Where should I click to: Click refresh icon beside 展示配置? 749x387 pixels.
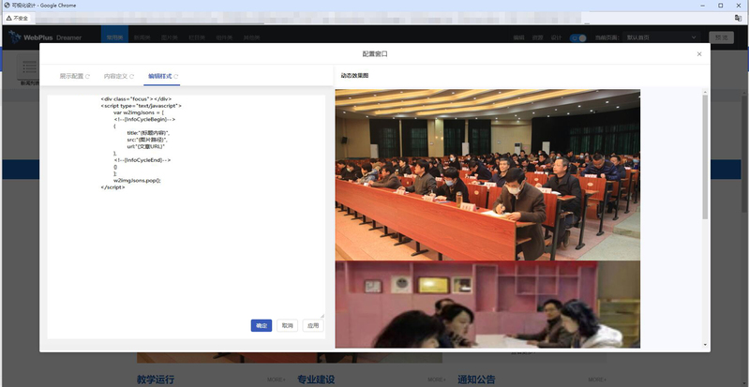pos(87,77)
